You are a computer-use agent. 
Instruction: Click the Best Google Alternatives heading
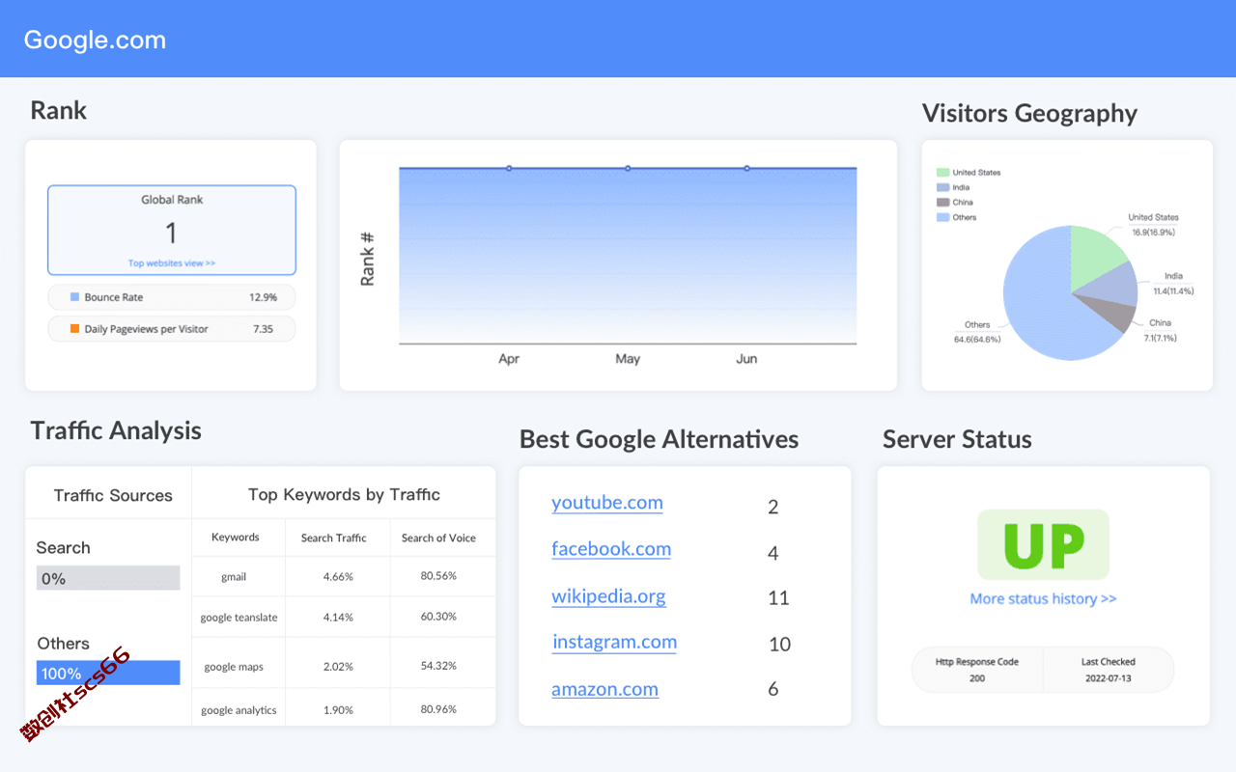(659, 440)
